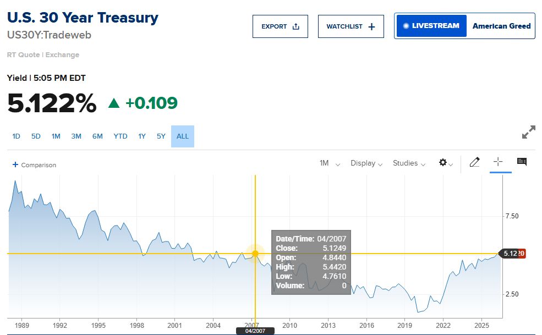This screenshot has height=335, width=542.
Task: Expand the chart to fullscreen
Action: click(x=529, y=132)
